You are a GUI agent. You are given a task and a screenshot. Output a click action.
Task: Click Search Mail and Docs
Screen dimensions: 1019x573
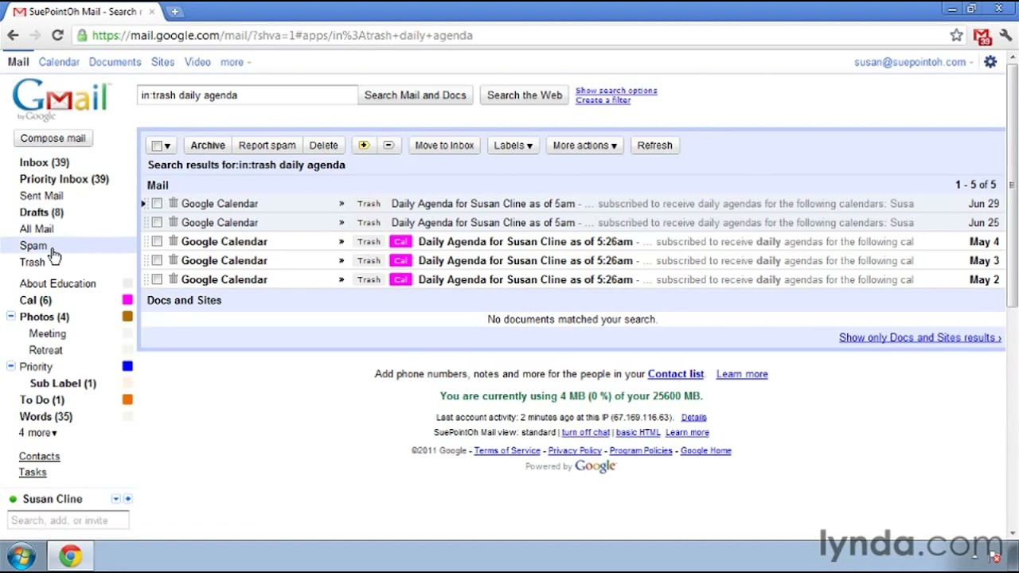(415, 95)
